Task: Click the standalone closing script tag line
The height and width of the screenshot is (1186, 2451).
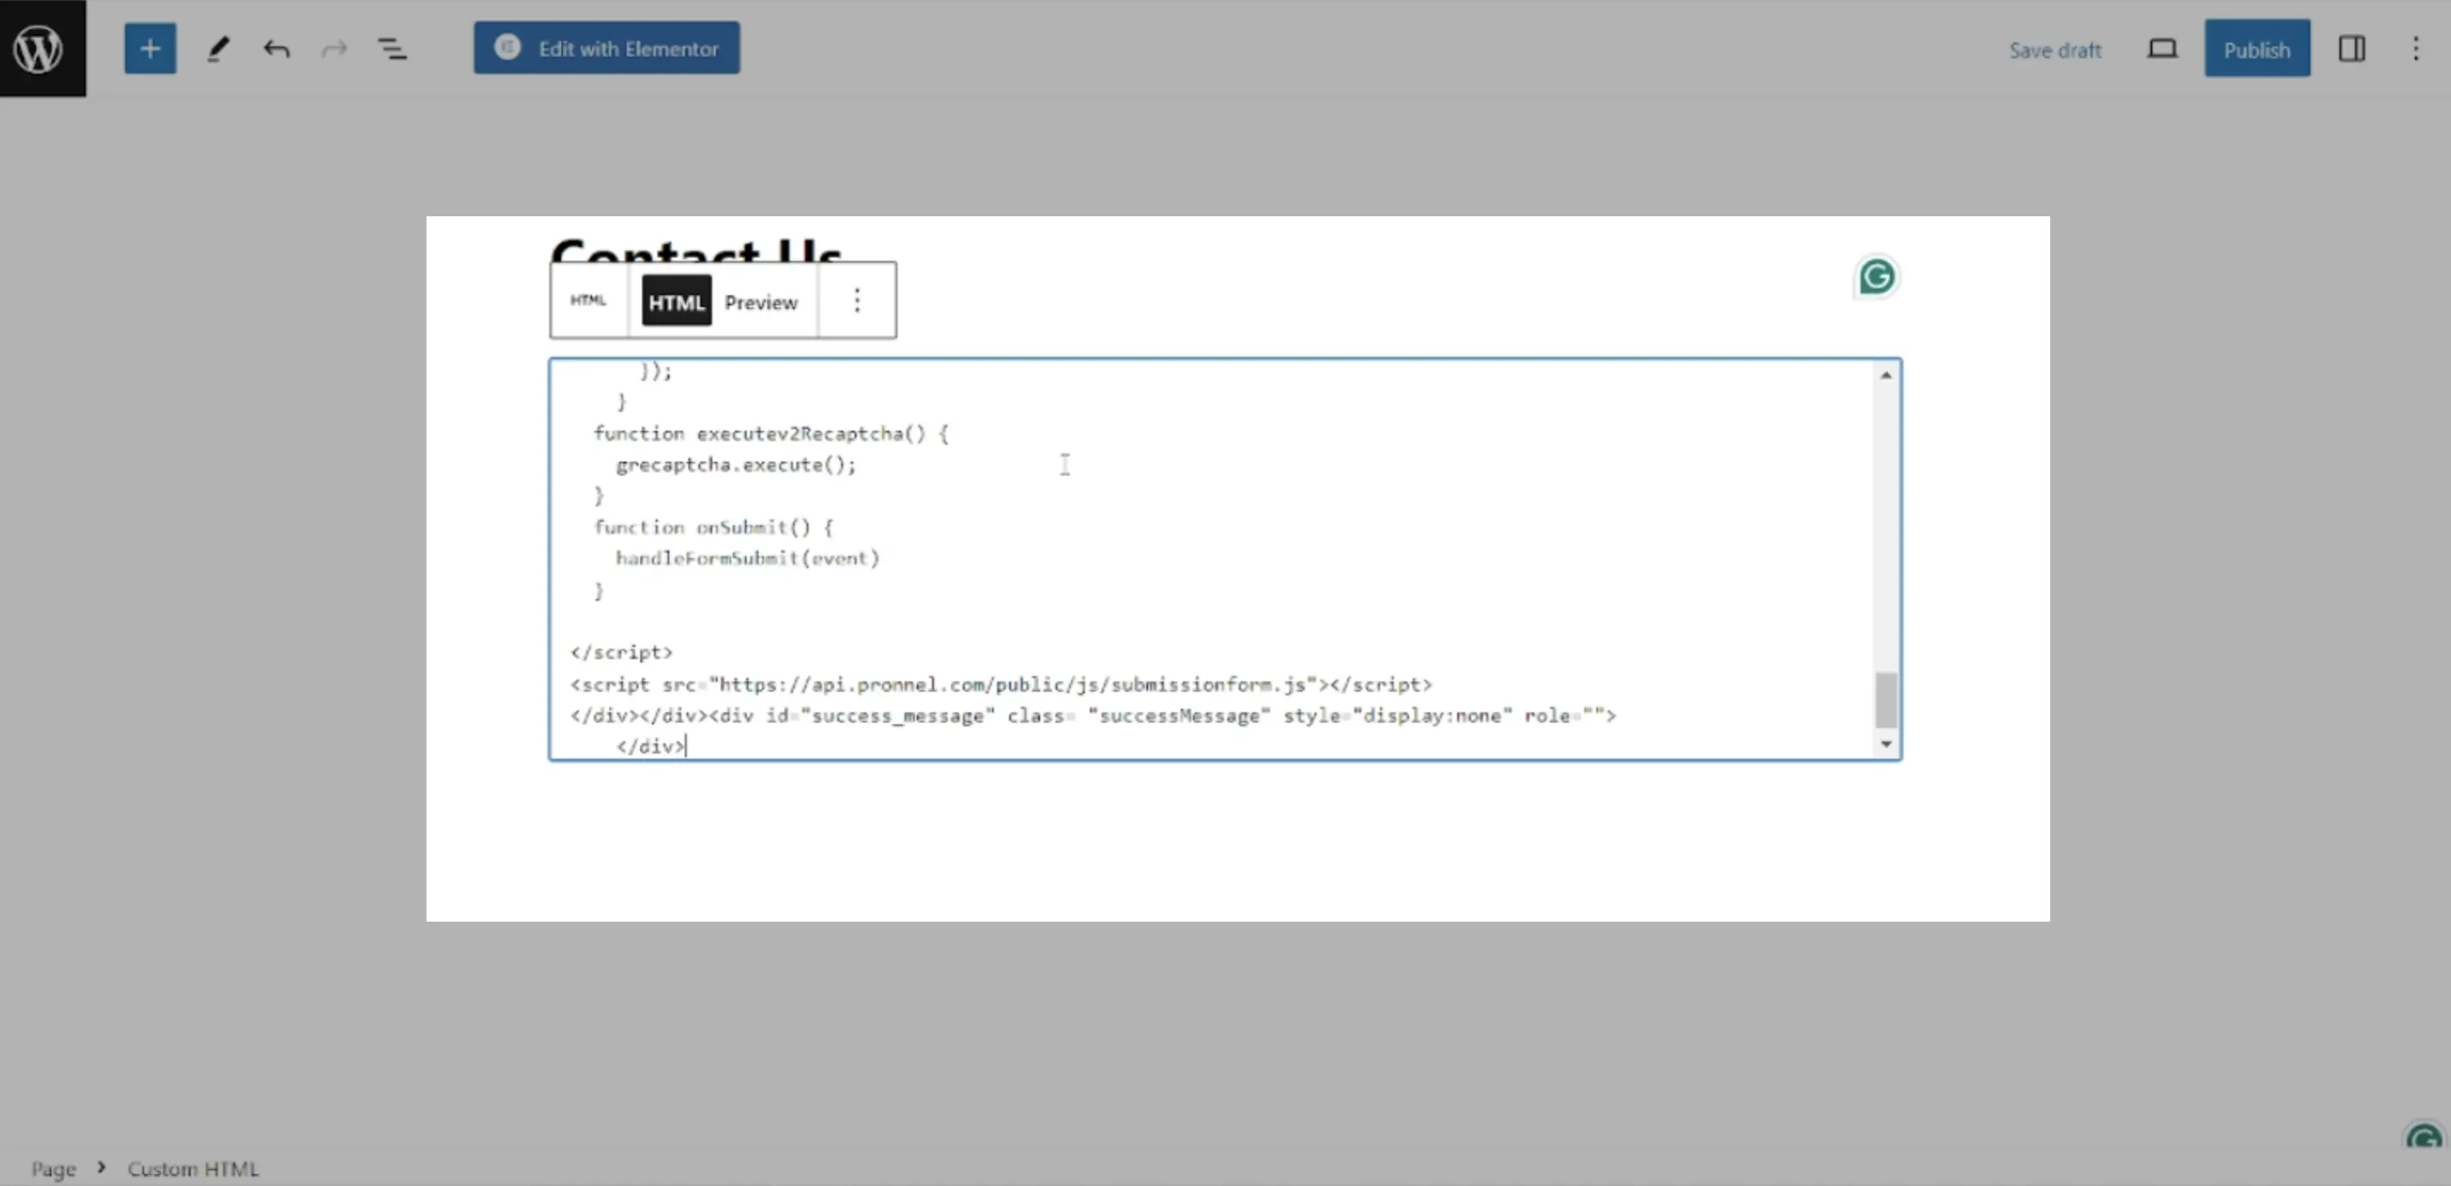Action: click(x=621, y=652)
